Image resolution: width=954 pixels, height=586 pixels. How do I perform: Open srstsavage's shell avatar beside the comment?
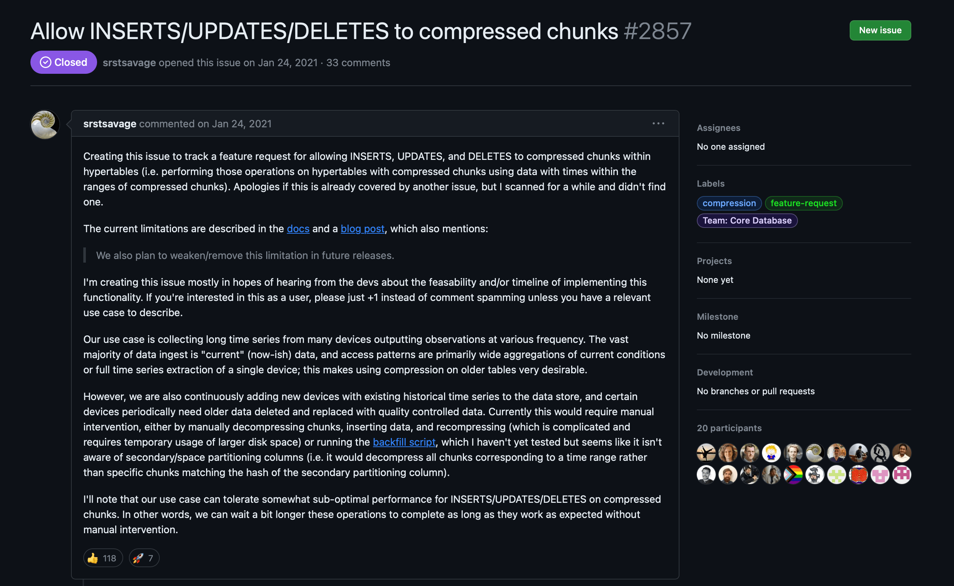[45, 125]
